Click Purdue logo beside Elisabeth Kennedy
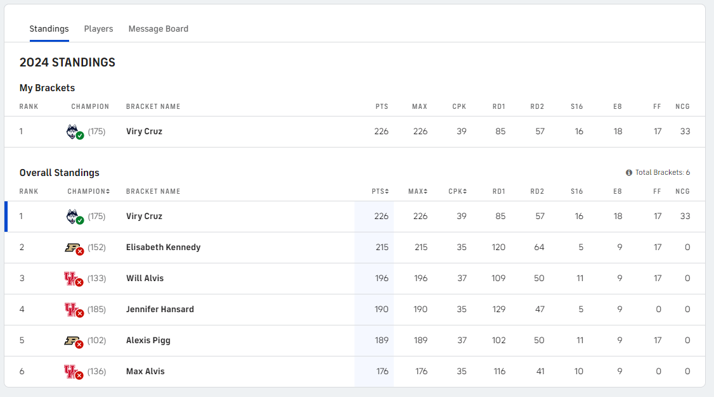714x397 pixels. 72,248
